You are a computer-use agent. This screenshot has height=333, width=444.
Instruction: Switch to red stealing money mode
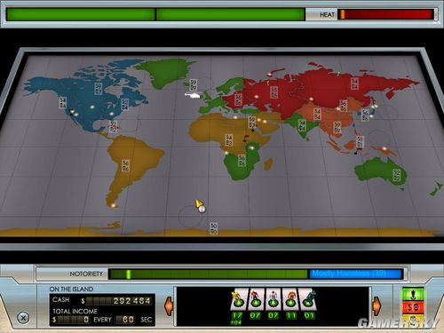point(413,308)
